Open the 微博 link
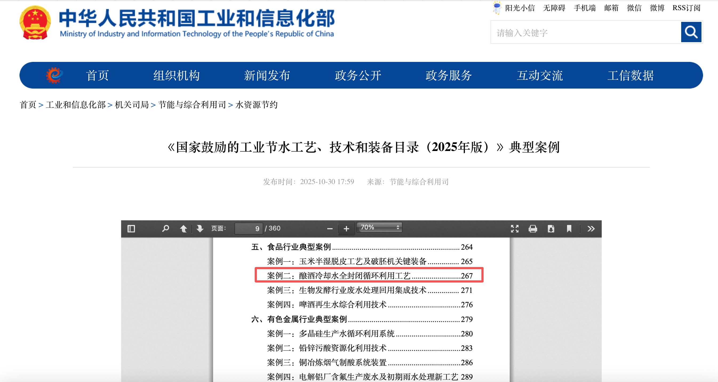This screenshot has height=382, width=718. pos(657,8)
